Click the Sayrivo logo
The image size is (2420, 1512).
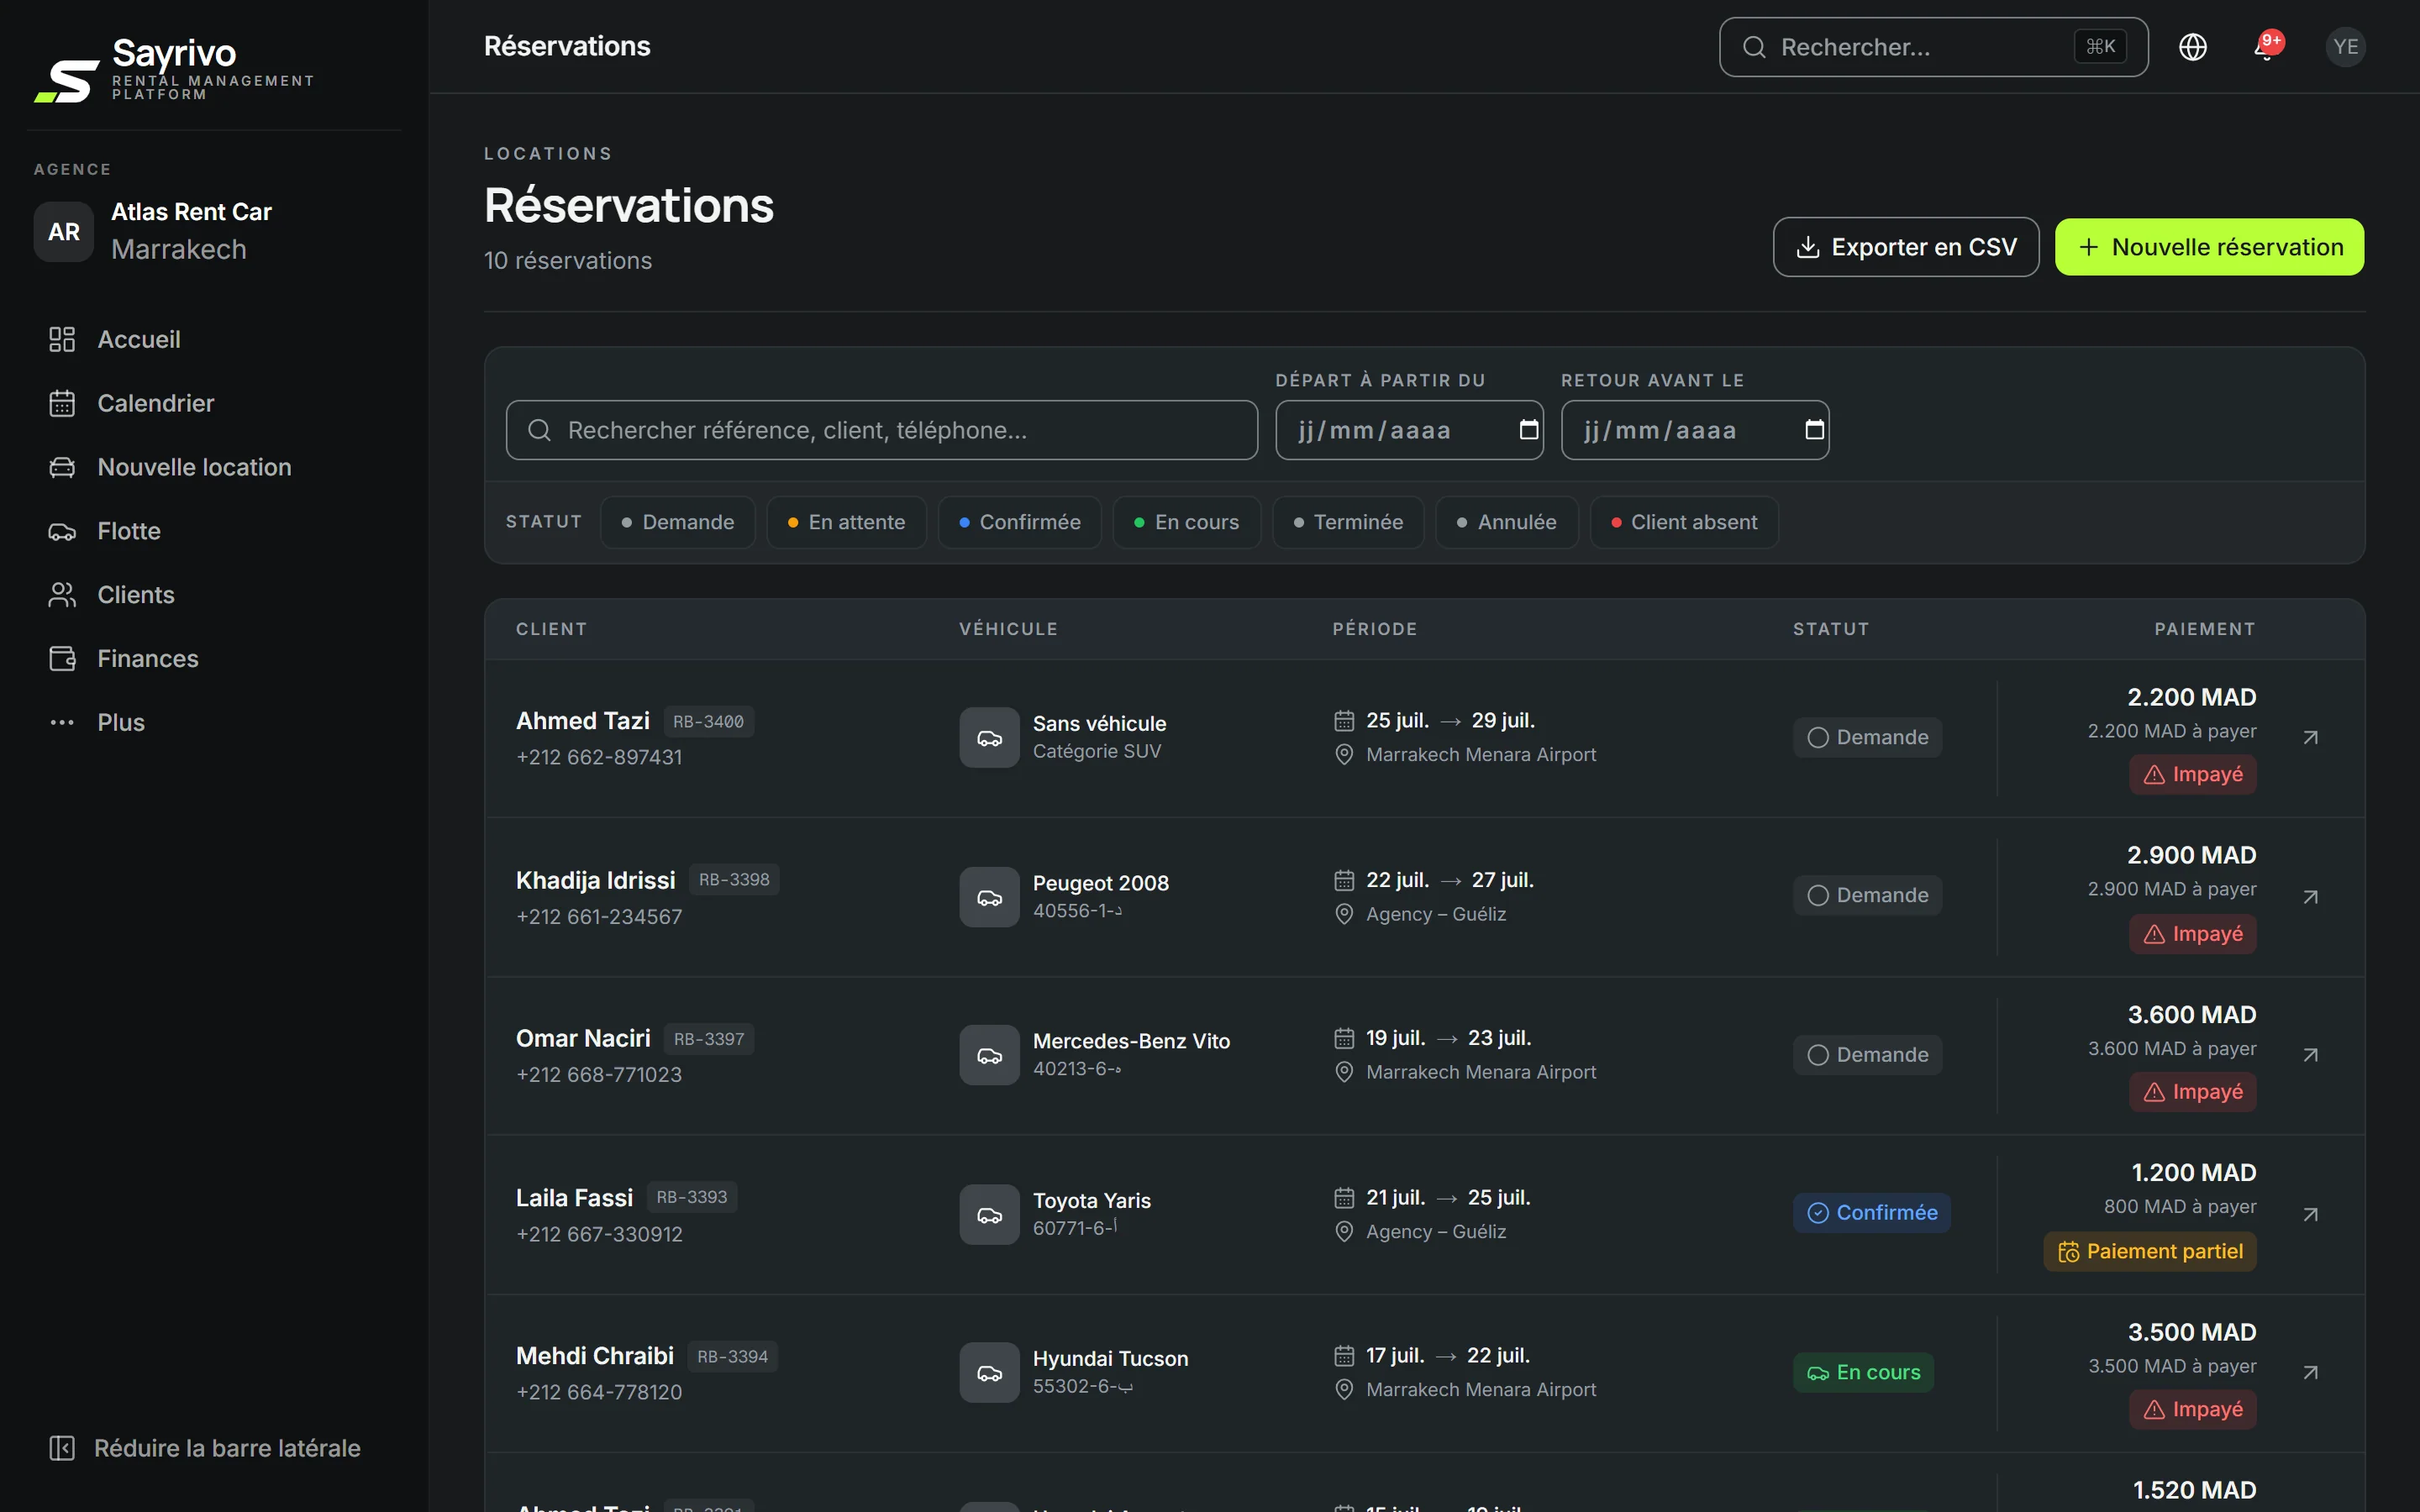tap(175, 68)
